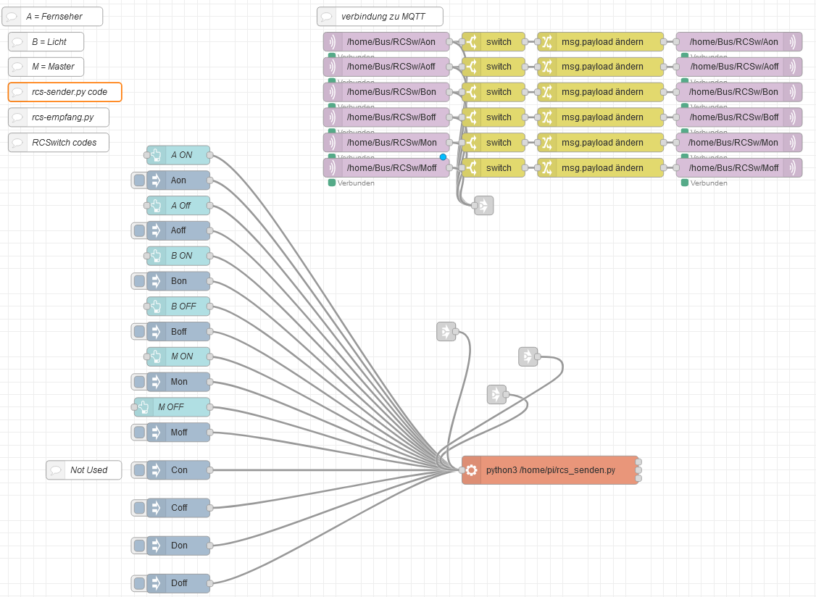Click the hand icon on 'M OFF' node
The height and width of the screenshot is (597, 816).
click(143, 407)
